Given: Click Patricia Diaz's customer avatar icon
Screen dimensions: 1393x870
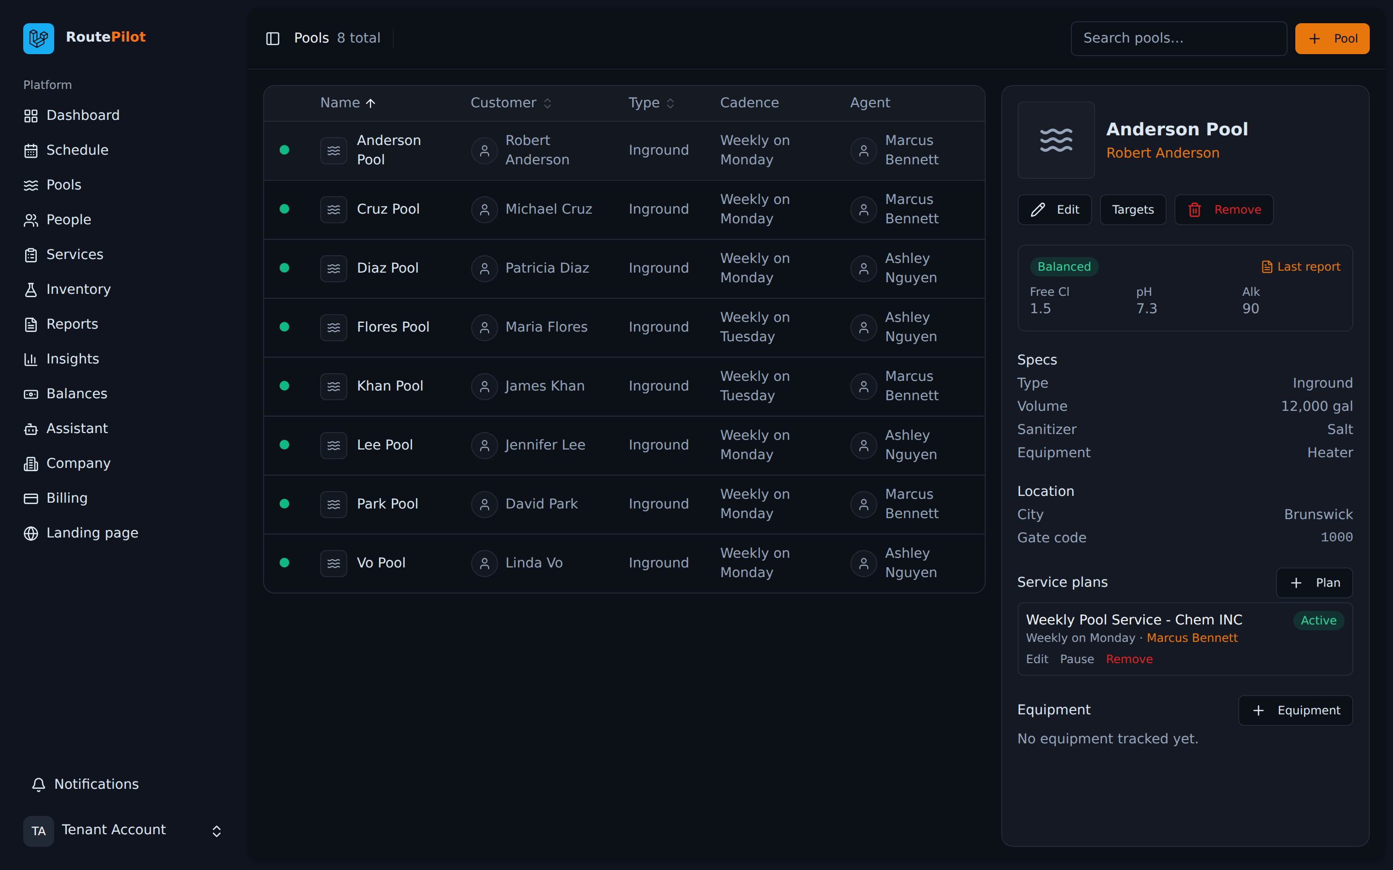Looking at the screenshot, I should pyautogui.click(x=484, y=268).
